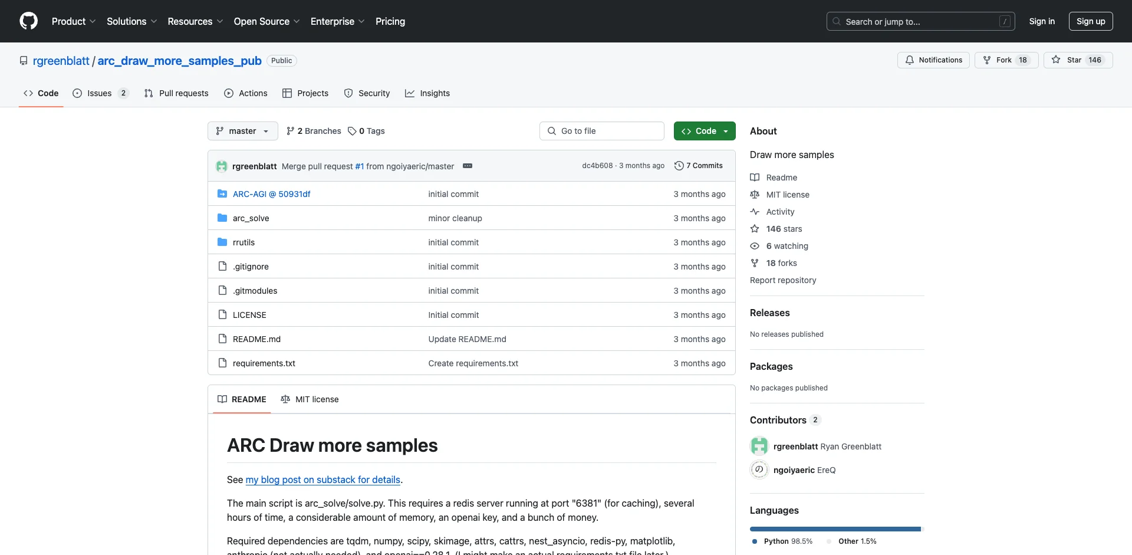The image size is (1132, 555).
Task: Switch to the MIT license tab
Action: [310, 399]
